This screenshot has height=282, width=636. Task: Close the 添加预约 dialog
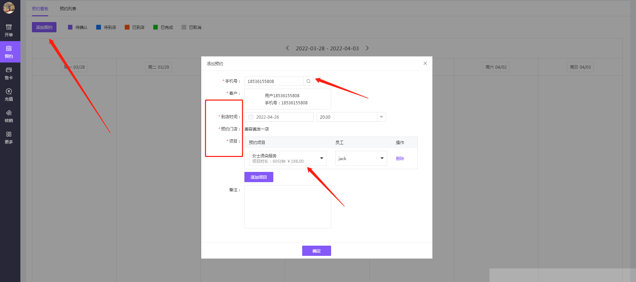tap(425, 64)
